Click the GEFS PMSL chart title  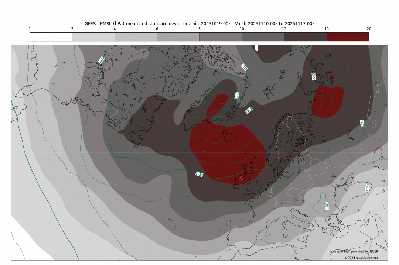(x=199, y=23)
